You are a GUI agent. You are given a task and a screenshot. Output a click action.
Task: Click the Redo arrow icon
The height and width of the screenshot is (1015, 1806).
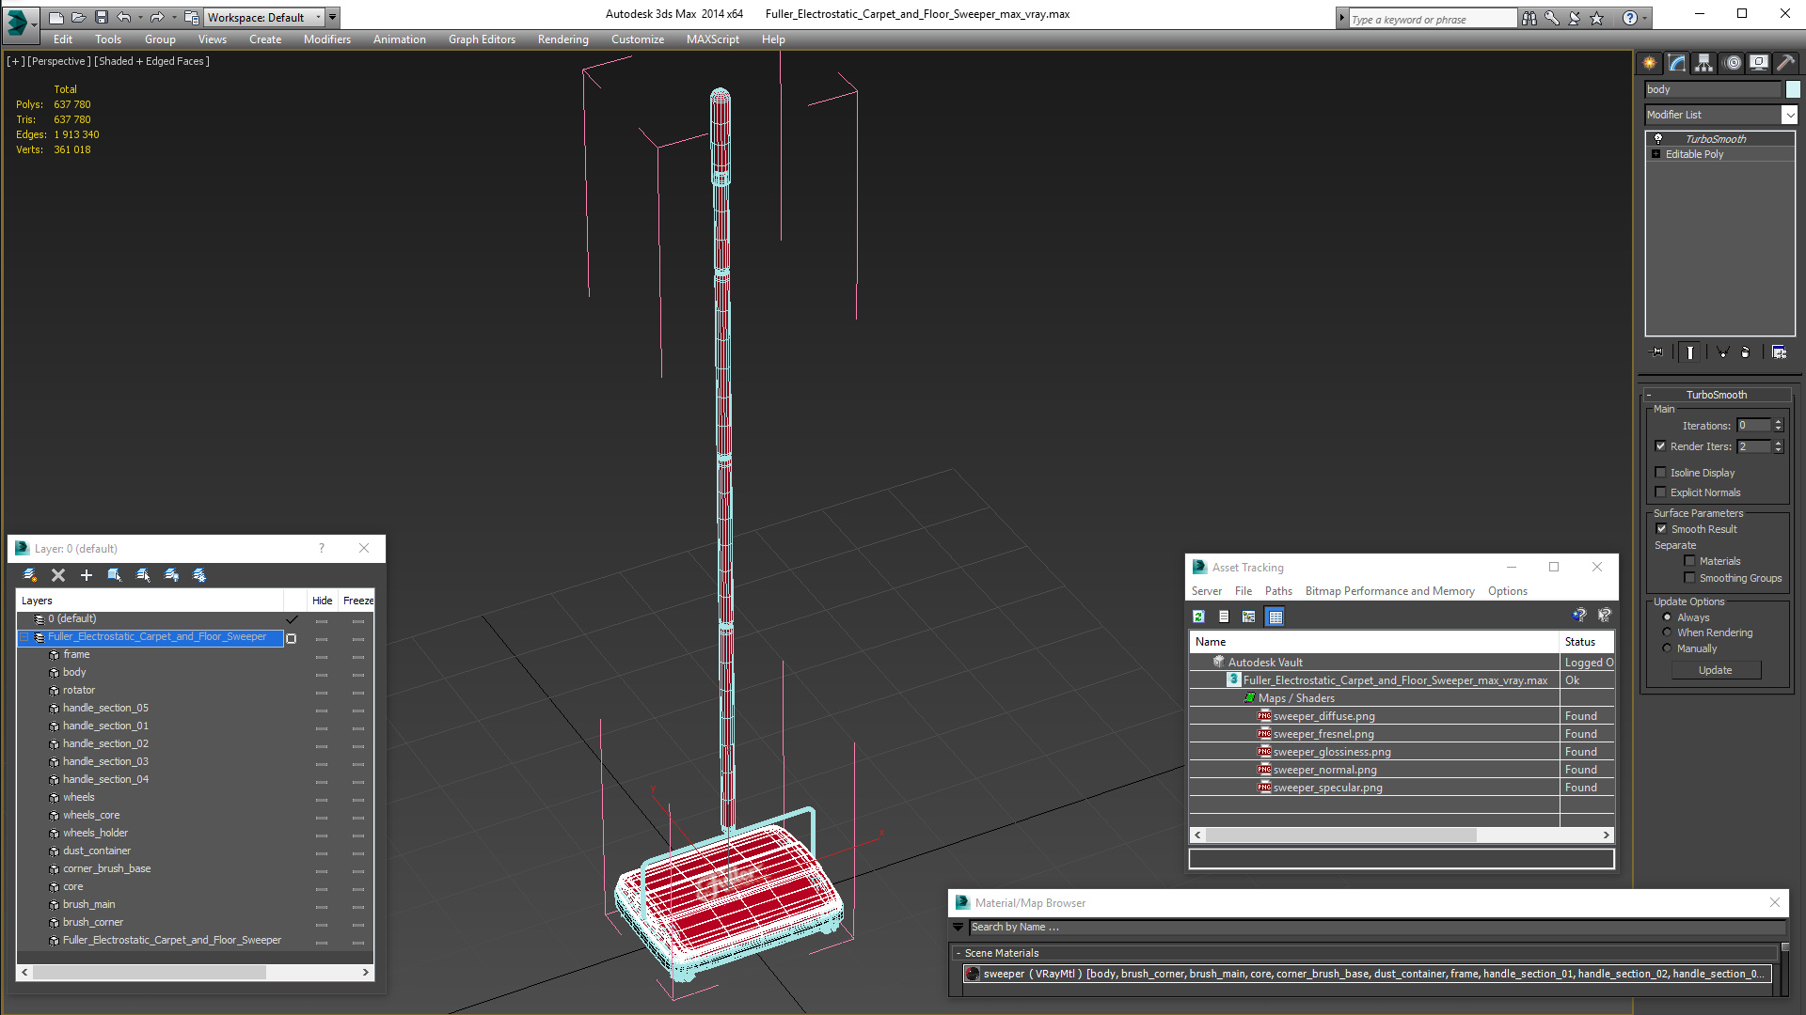pos(157,17)
